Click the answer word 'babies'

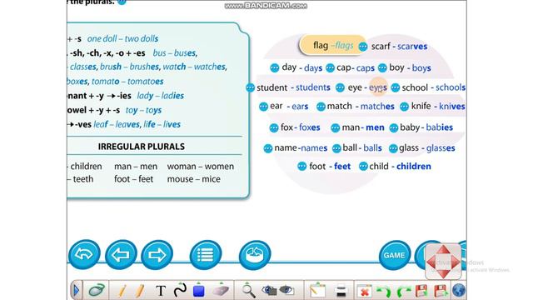439,127
